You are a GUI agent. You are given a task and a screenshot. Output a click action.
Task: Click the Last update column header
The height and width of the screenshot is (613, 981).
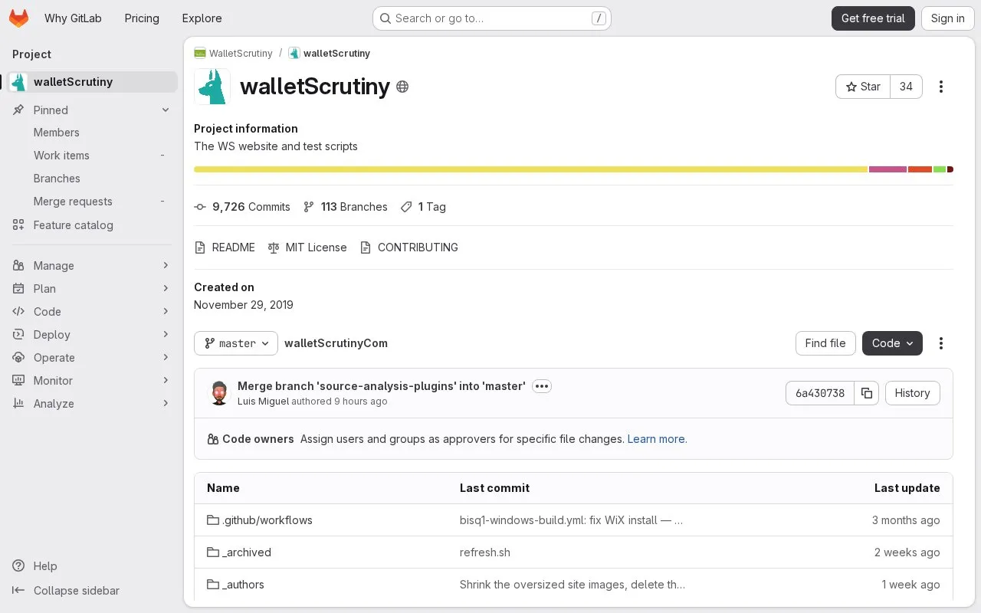coord(907,488)
